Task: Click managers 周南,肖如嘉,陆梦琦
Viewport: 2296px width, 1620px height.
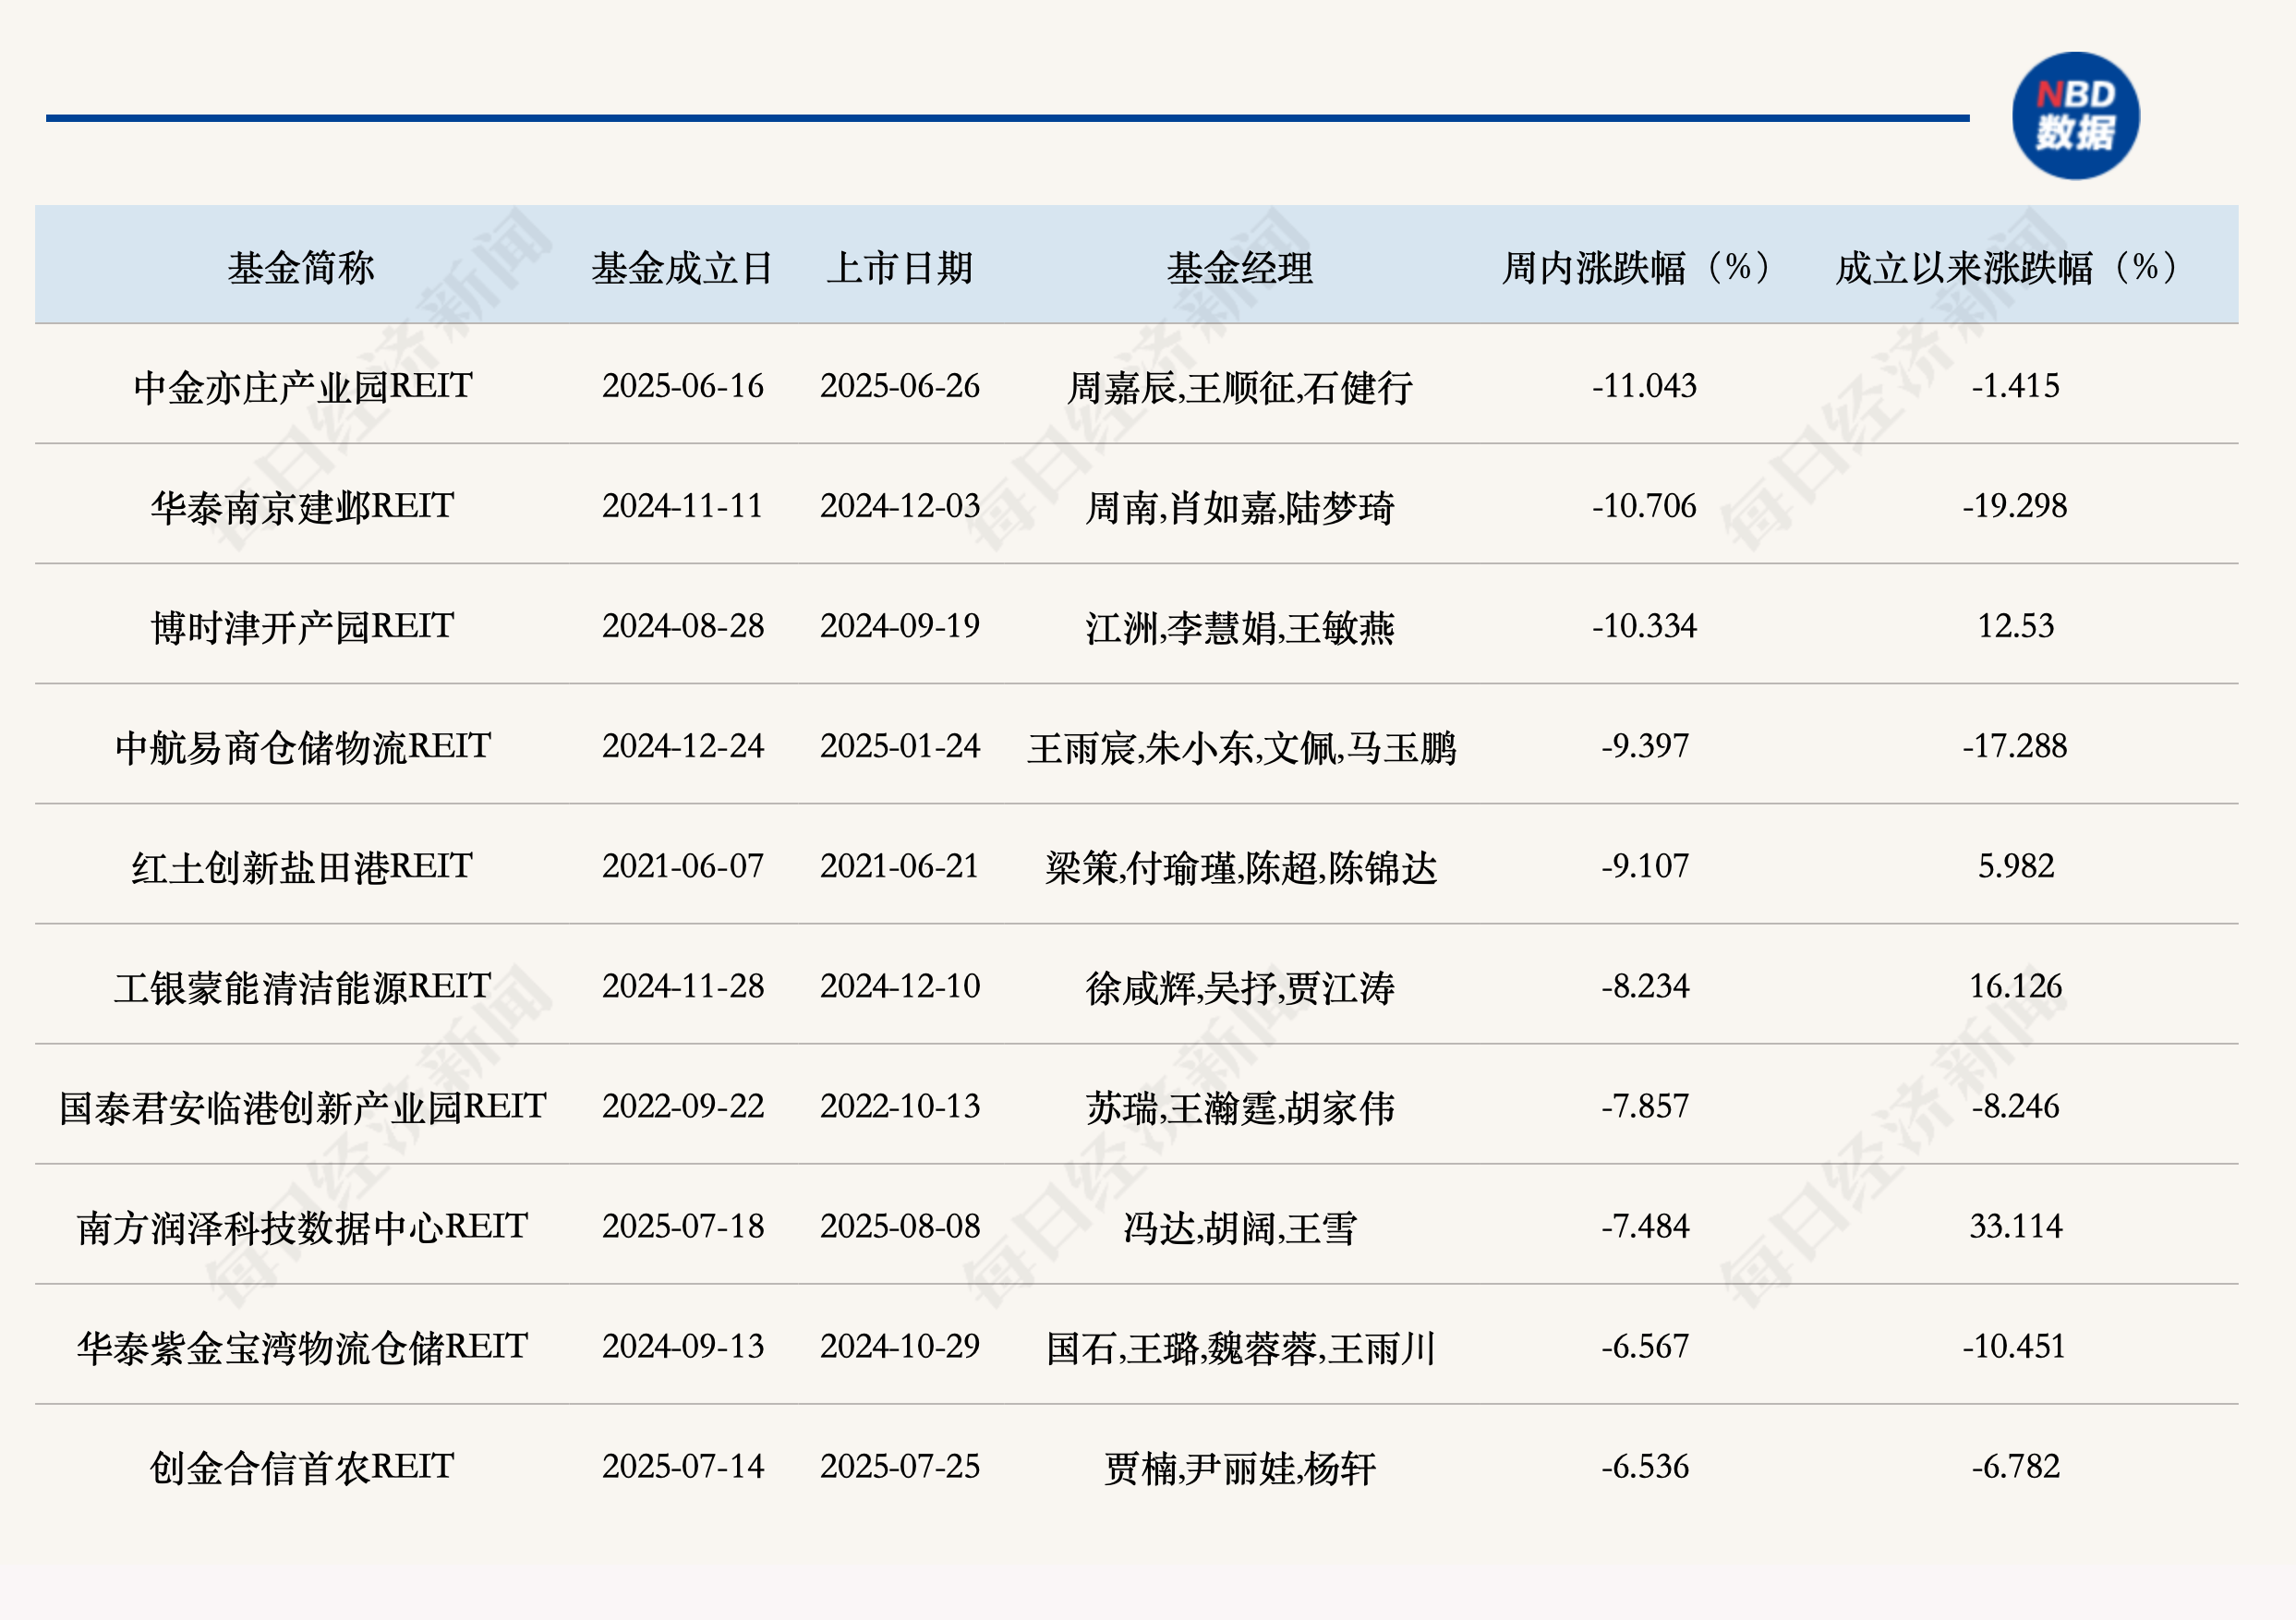Action: [x=1240, y=508]
